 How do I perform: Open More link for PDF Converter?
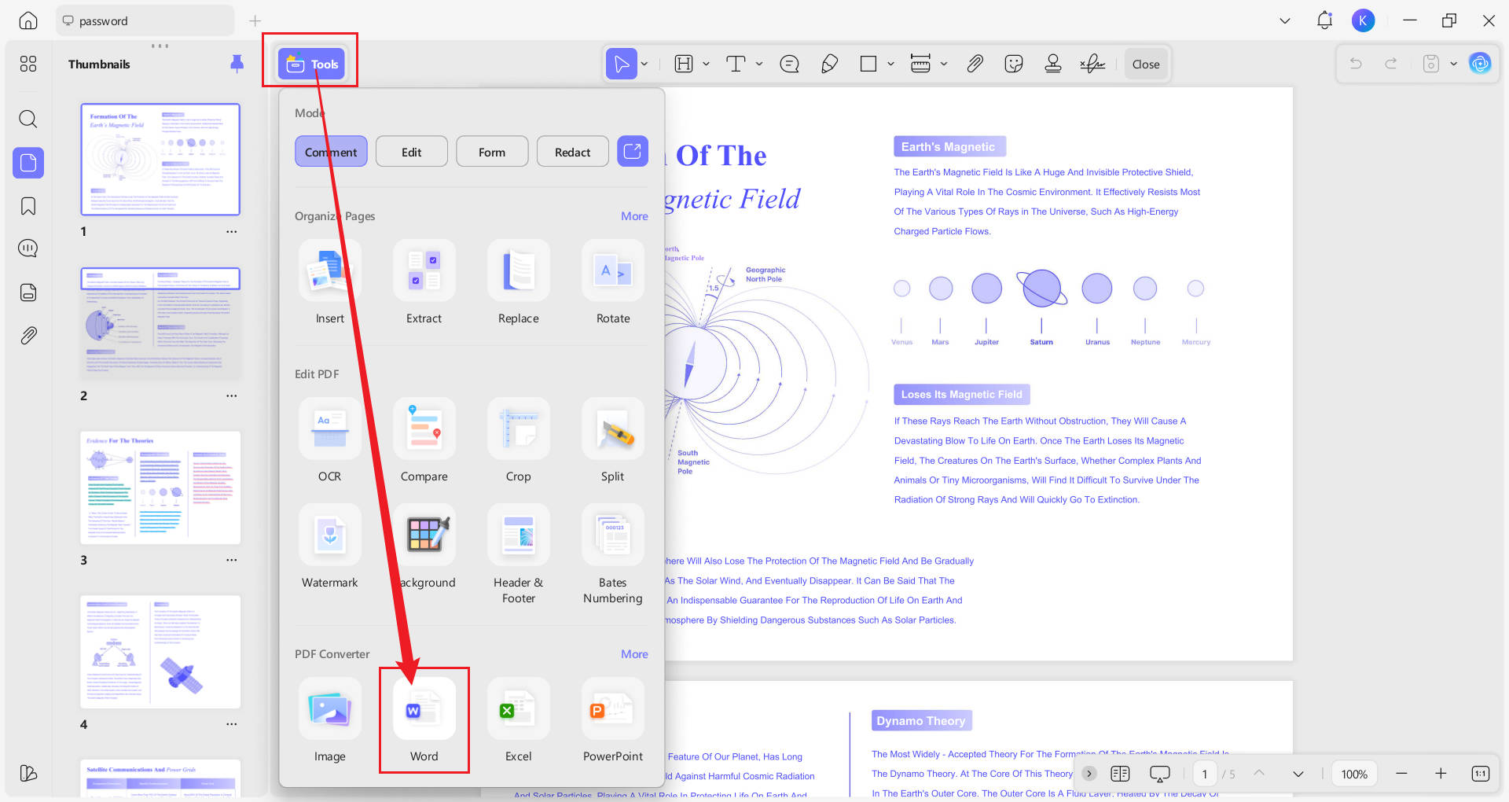pyautogui.click(x=634, y=654)
